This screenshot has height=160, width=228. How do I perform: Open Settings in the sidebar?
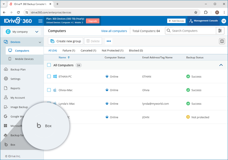point(15,79)
